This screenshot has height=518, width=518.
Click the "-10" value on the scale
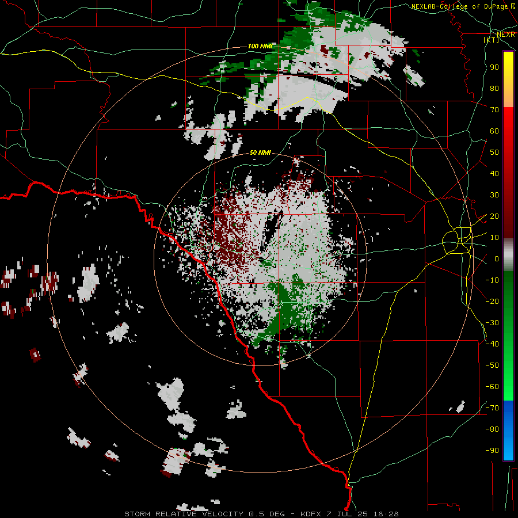click(x=492, y=280)
